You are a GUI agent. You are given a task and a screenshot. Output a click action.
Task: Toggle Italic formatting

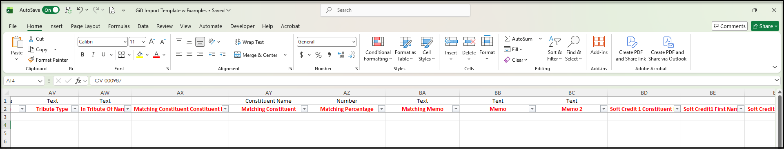click(93, 55)
